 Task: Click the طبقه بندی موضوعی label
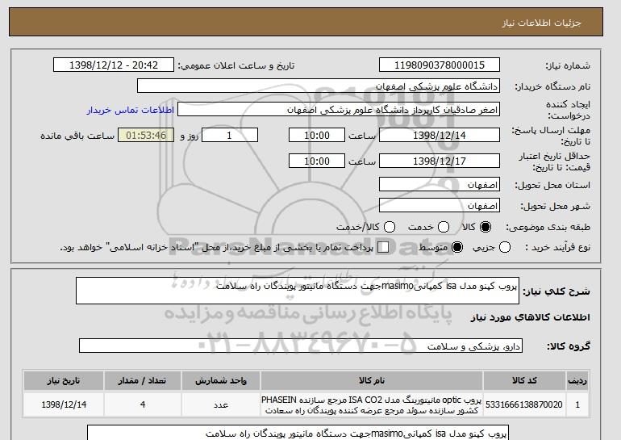[x=548, y=227]
